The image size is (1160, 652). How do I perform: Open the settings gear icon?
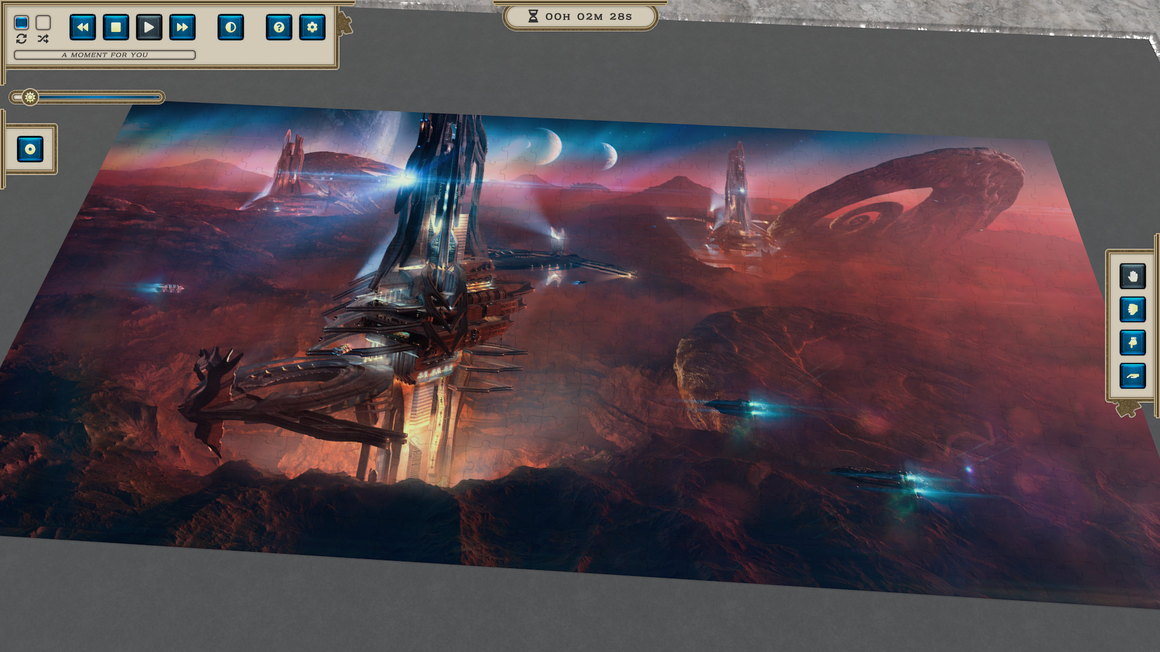point(312,28)
